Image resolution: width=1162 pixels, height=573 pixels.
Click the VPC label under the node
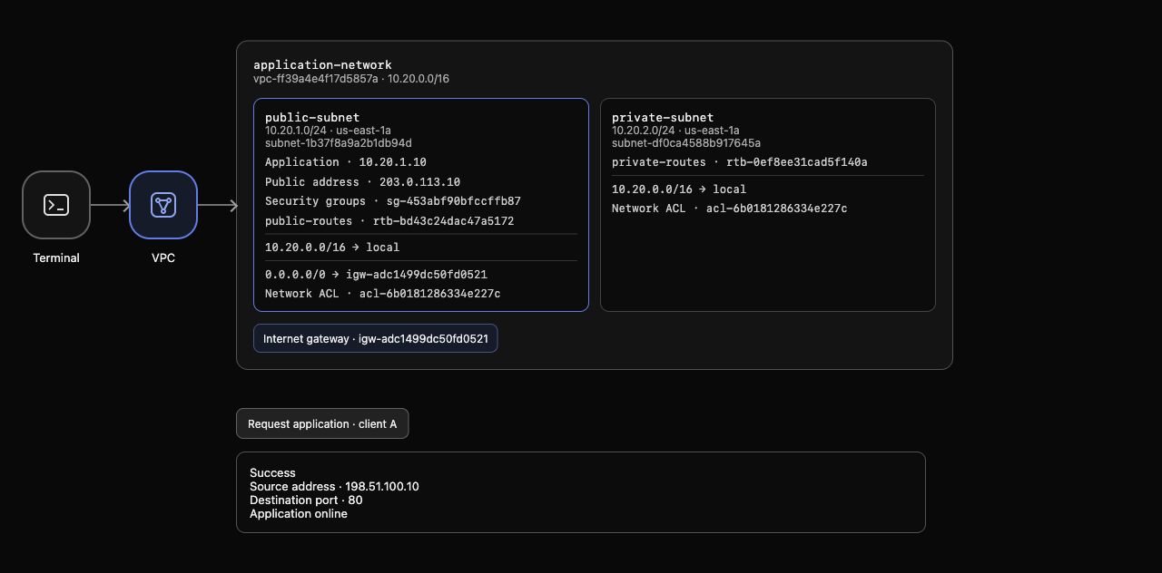(163, 257)
